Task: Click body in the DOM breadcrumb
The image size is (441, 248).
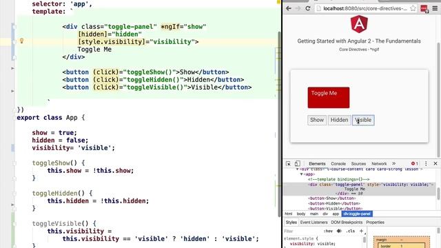Action: point(301,214)
